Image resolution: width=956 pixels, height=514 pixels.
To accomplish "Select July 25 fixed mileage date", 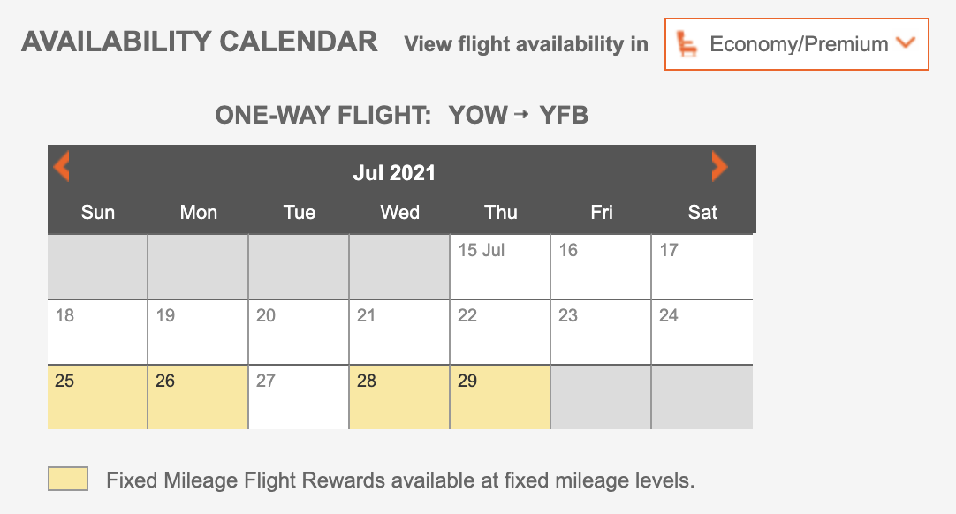I will 97,397.
